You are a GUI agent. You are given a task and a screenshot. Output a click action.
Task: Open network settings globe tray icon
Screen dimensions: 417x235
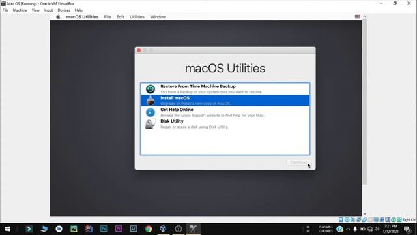pos(370,229)
